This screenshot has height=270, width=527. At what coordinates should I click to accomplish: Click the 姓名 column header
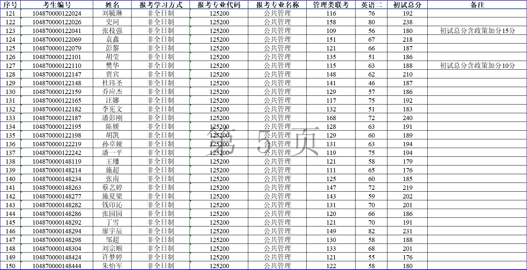[x=112, y=5]
